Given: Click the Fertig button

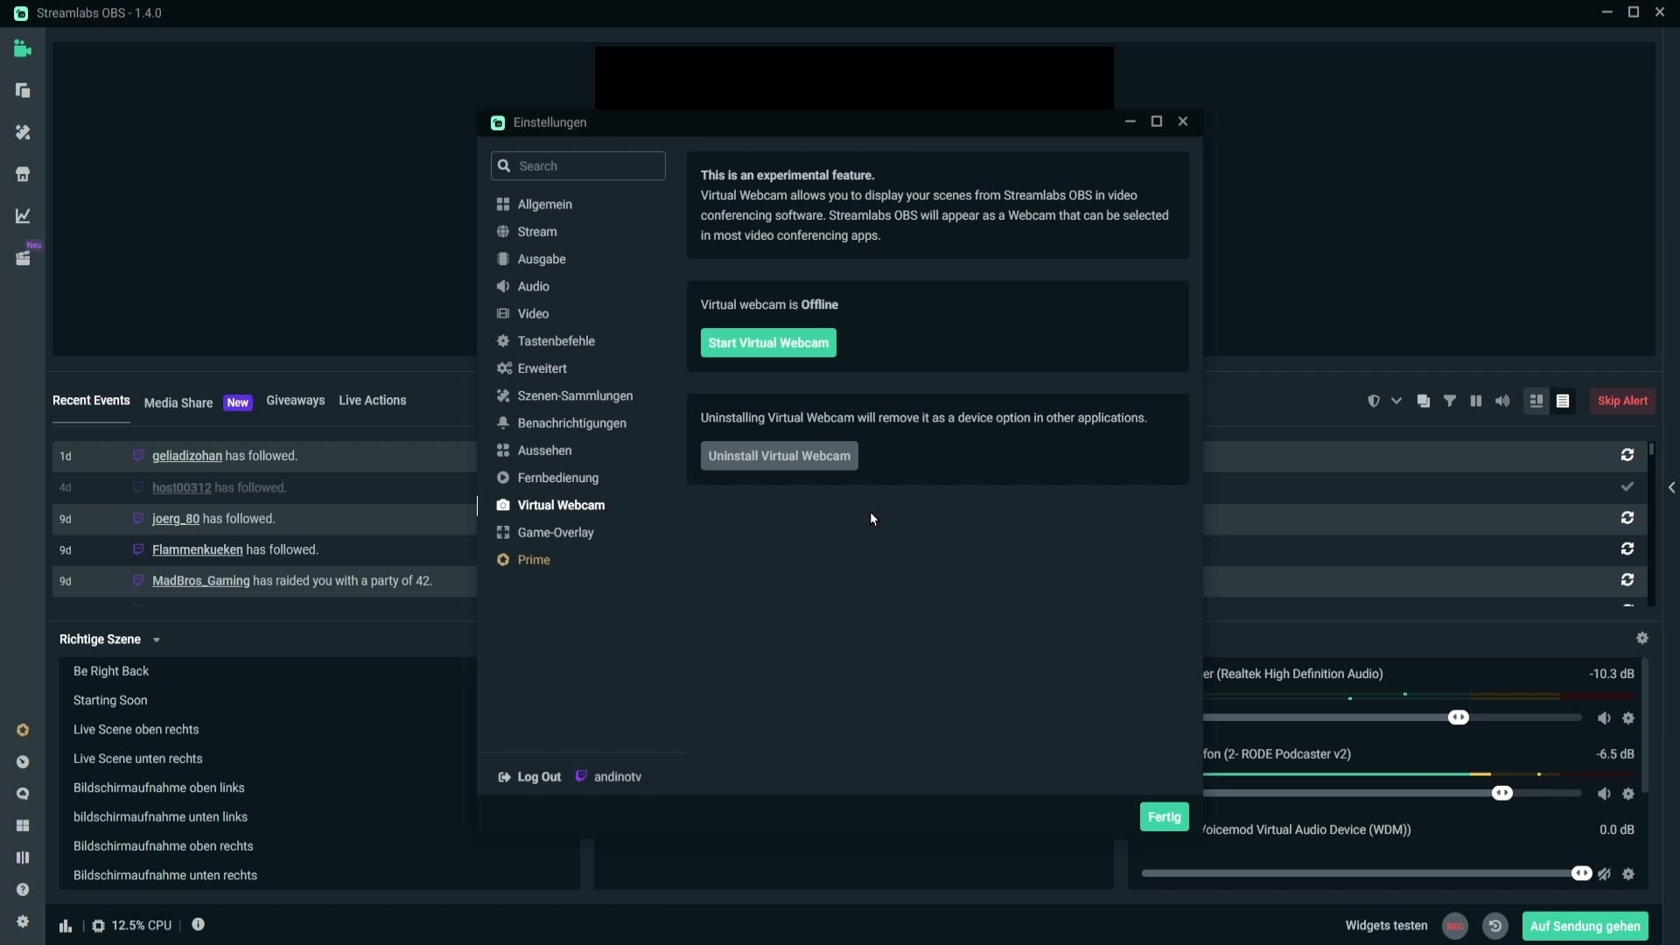Looking at the screenshot, I should point(1163,816).
